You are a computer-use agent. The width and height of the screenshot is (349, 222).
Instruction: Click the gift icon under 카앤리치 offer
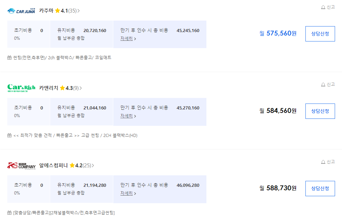point(9,135)
